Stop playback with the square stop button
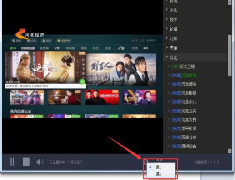 [26, 162]
